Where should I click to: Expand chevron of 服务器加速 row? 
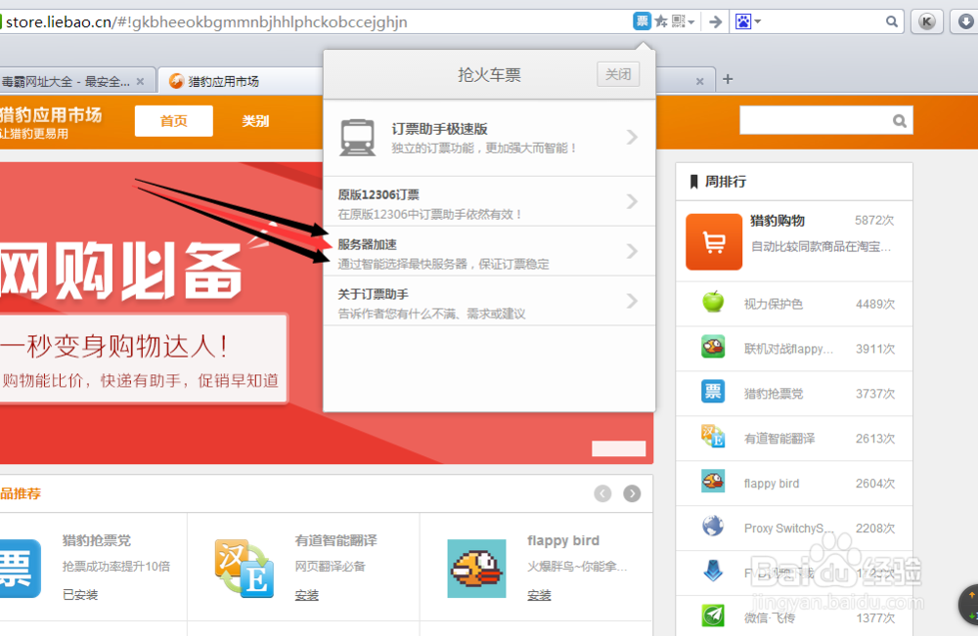pyautogui.click(x=632, y=251)
